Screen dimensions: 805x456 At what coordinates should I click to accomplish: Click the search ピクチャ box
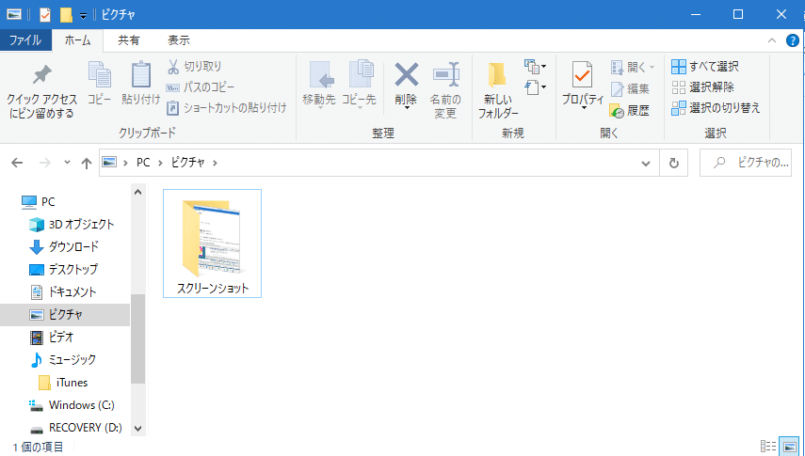[x=746, y=163]
